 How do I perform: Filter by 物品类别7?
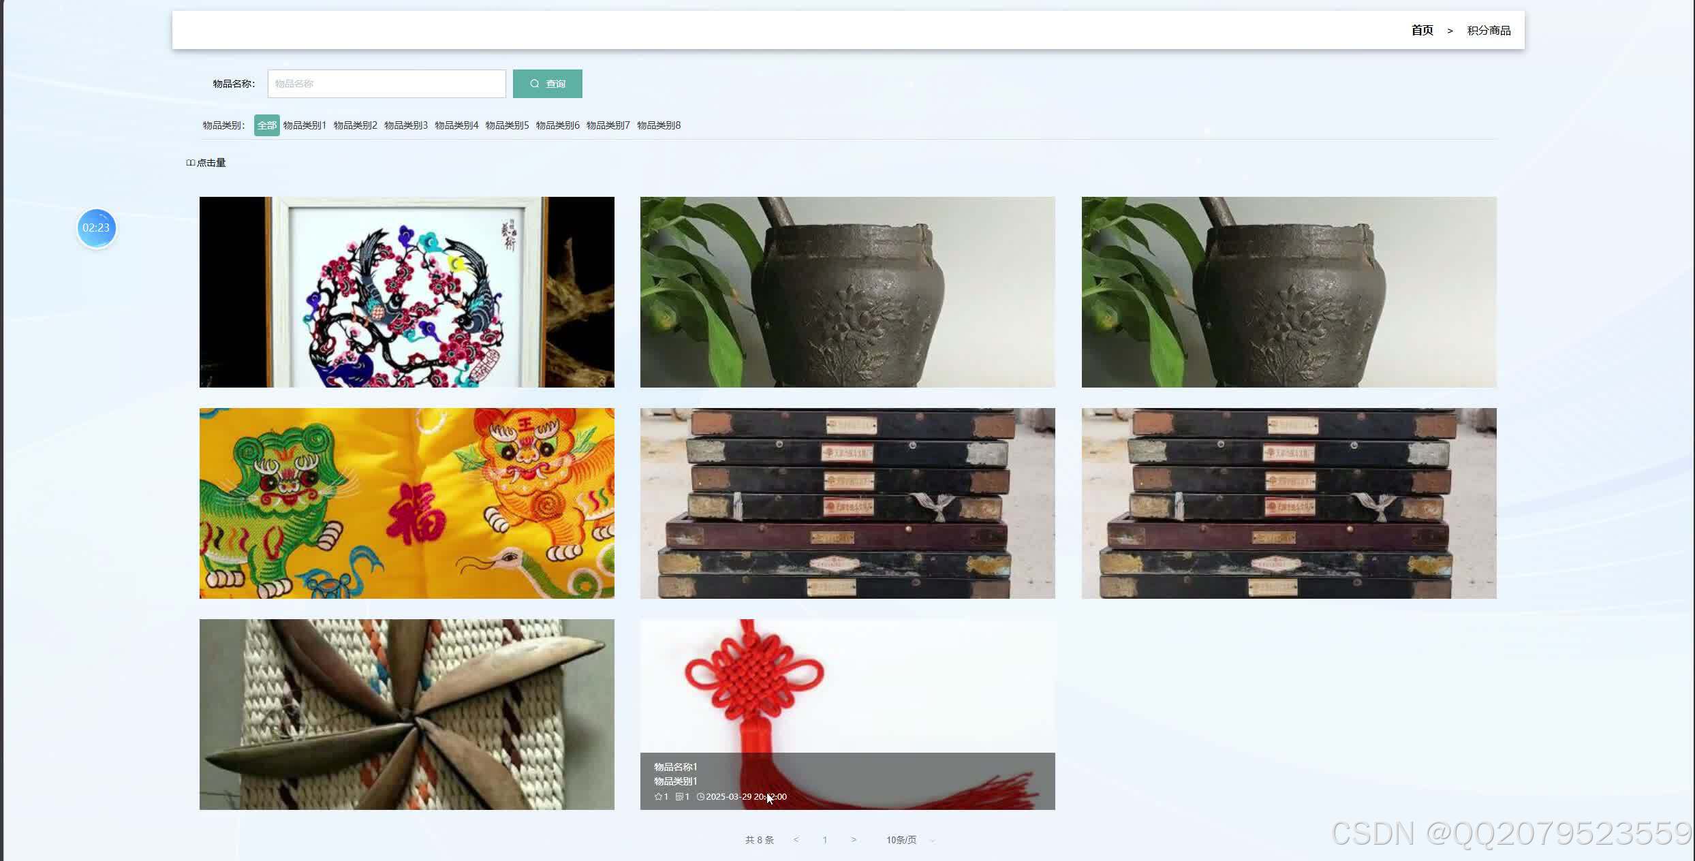pos(608,125)
